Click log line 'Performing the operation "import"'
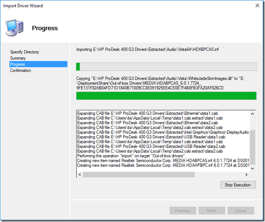This screenshot has height=222, width=265. [131, 156]
